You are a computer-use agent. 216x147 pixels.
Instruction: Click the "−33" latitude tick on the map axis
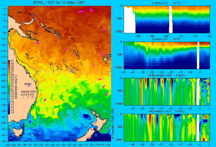pyautogui.click(x=3, y=105)
